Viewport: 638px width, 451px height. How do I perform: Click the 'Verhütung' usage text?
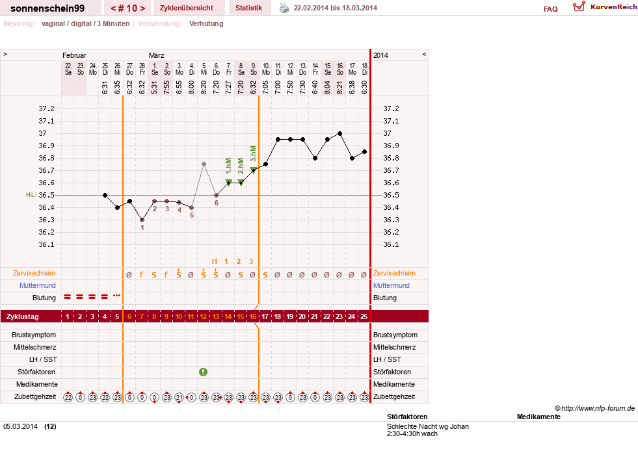[206, 23]
